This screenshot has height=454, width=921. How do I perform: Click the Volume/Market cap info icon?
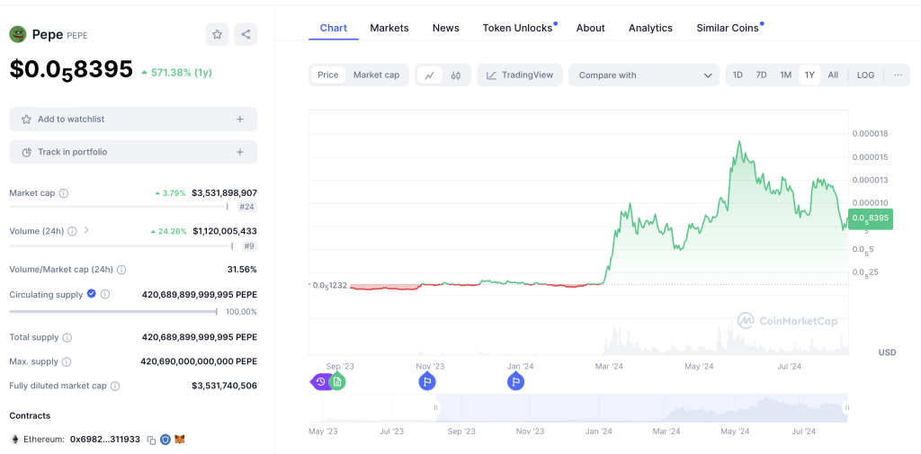tap(121, 270)
